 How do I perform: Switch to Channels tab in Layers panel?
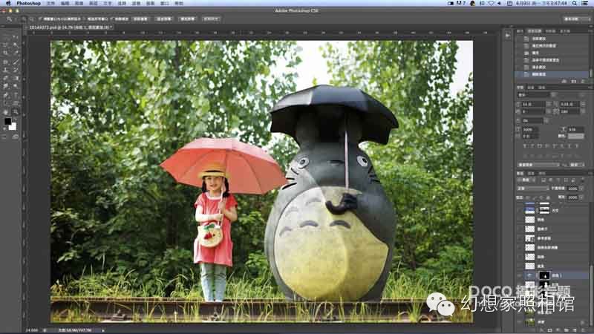tap(532, 173)
